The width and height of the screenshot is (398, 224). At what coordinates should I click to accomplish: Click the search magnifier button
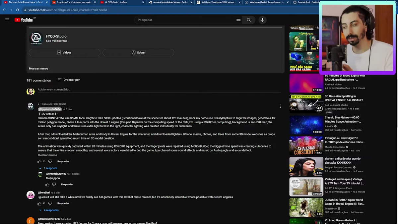[x=249, y=20]
